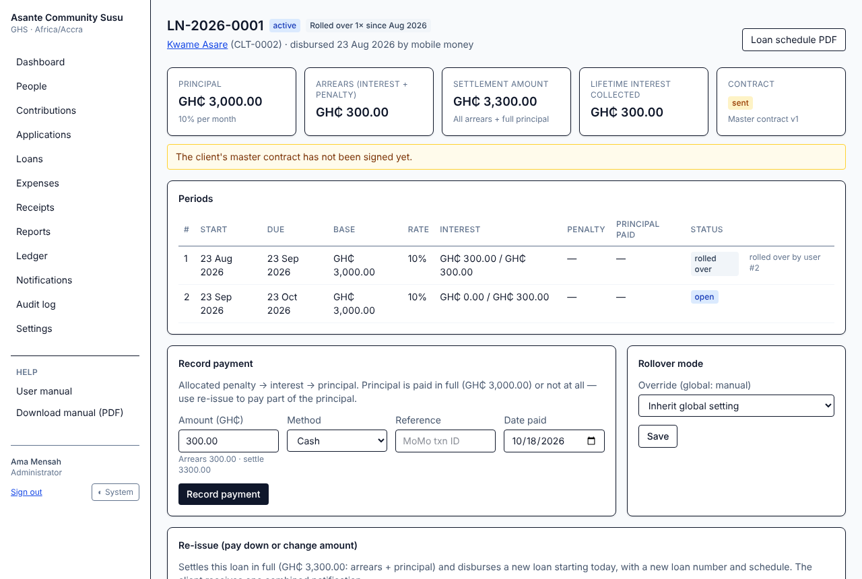862x579 pixels.
Task: Open the Expenses section
Action: click(x=38, y=183)
